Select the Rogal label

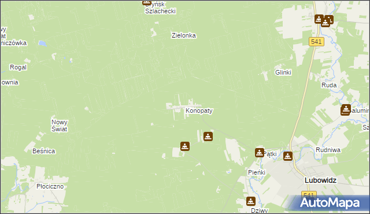[x=18, y=67]
